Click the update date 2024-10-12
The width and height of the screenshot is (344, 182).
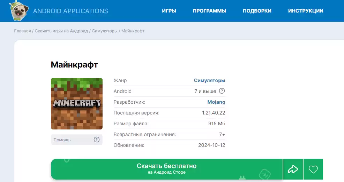click(212, 145)
